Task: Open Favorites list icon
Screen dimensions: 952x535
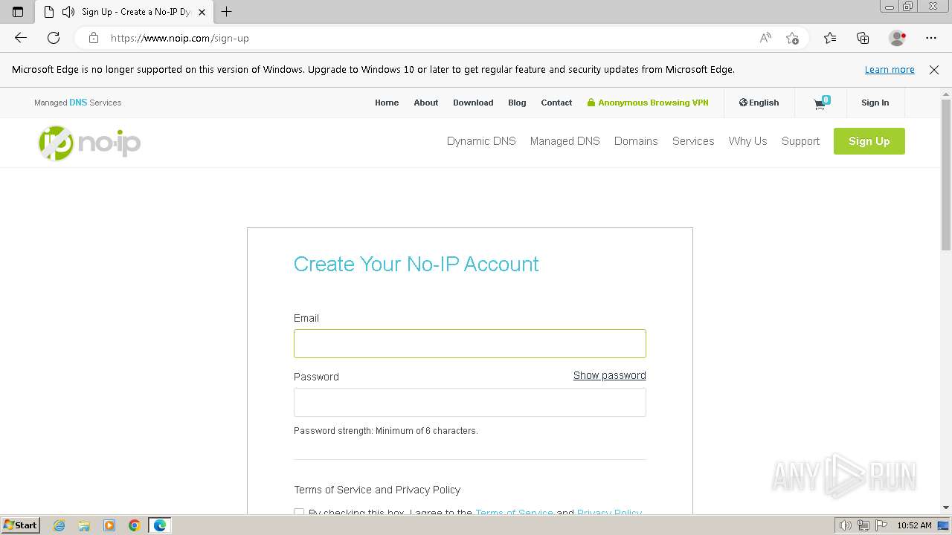Action: [x=830, y=38]
